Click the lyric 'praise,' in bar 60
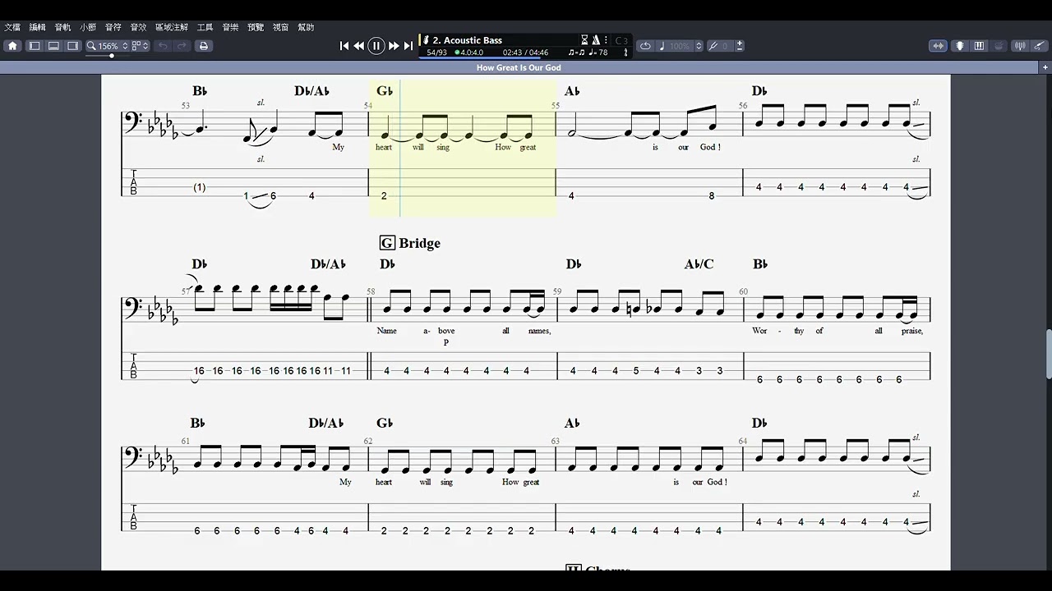Image resolution: width=1052 pixels, height=591 pixels. pos(911,331)
